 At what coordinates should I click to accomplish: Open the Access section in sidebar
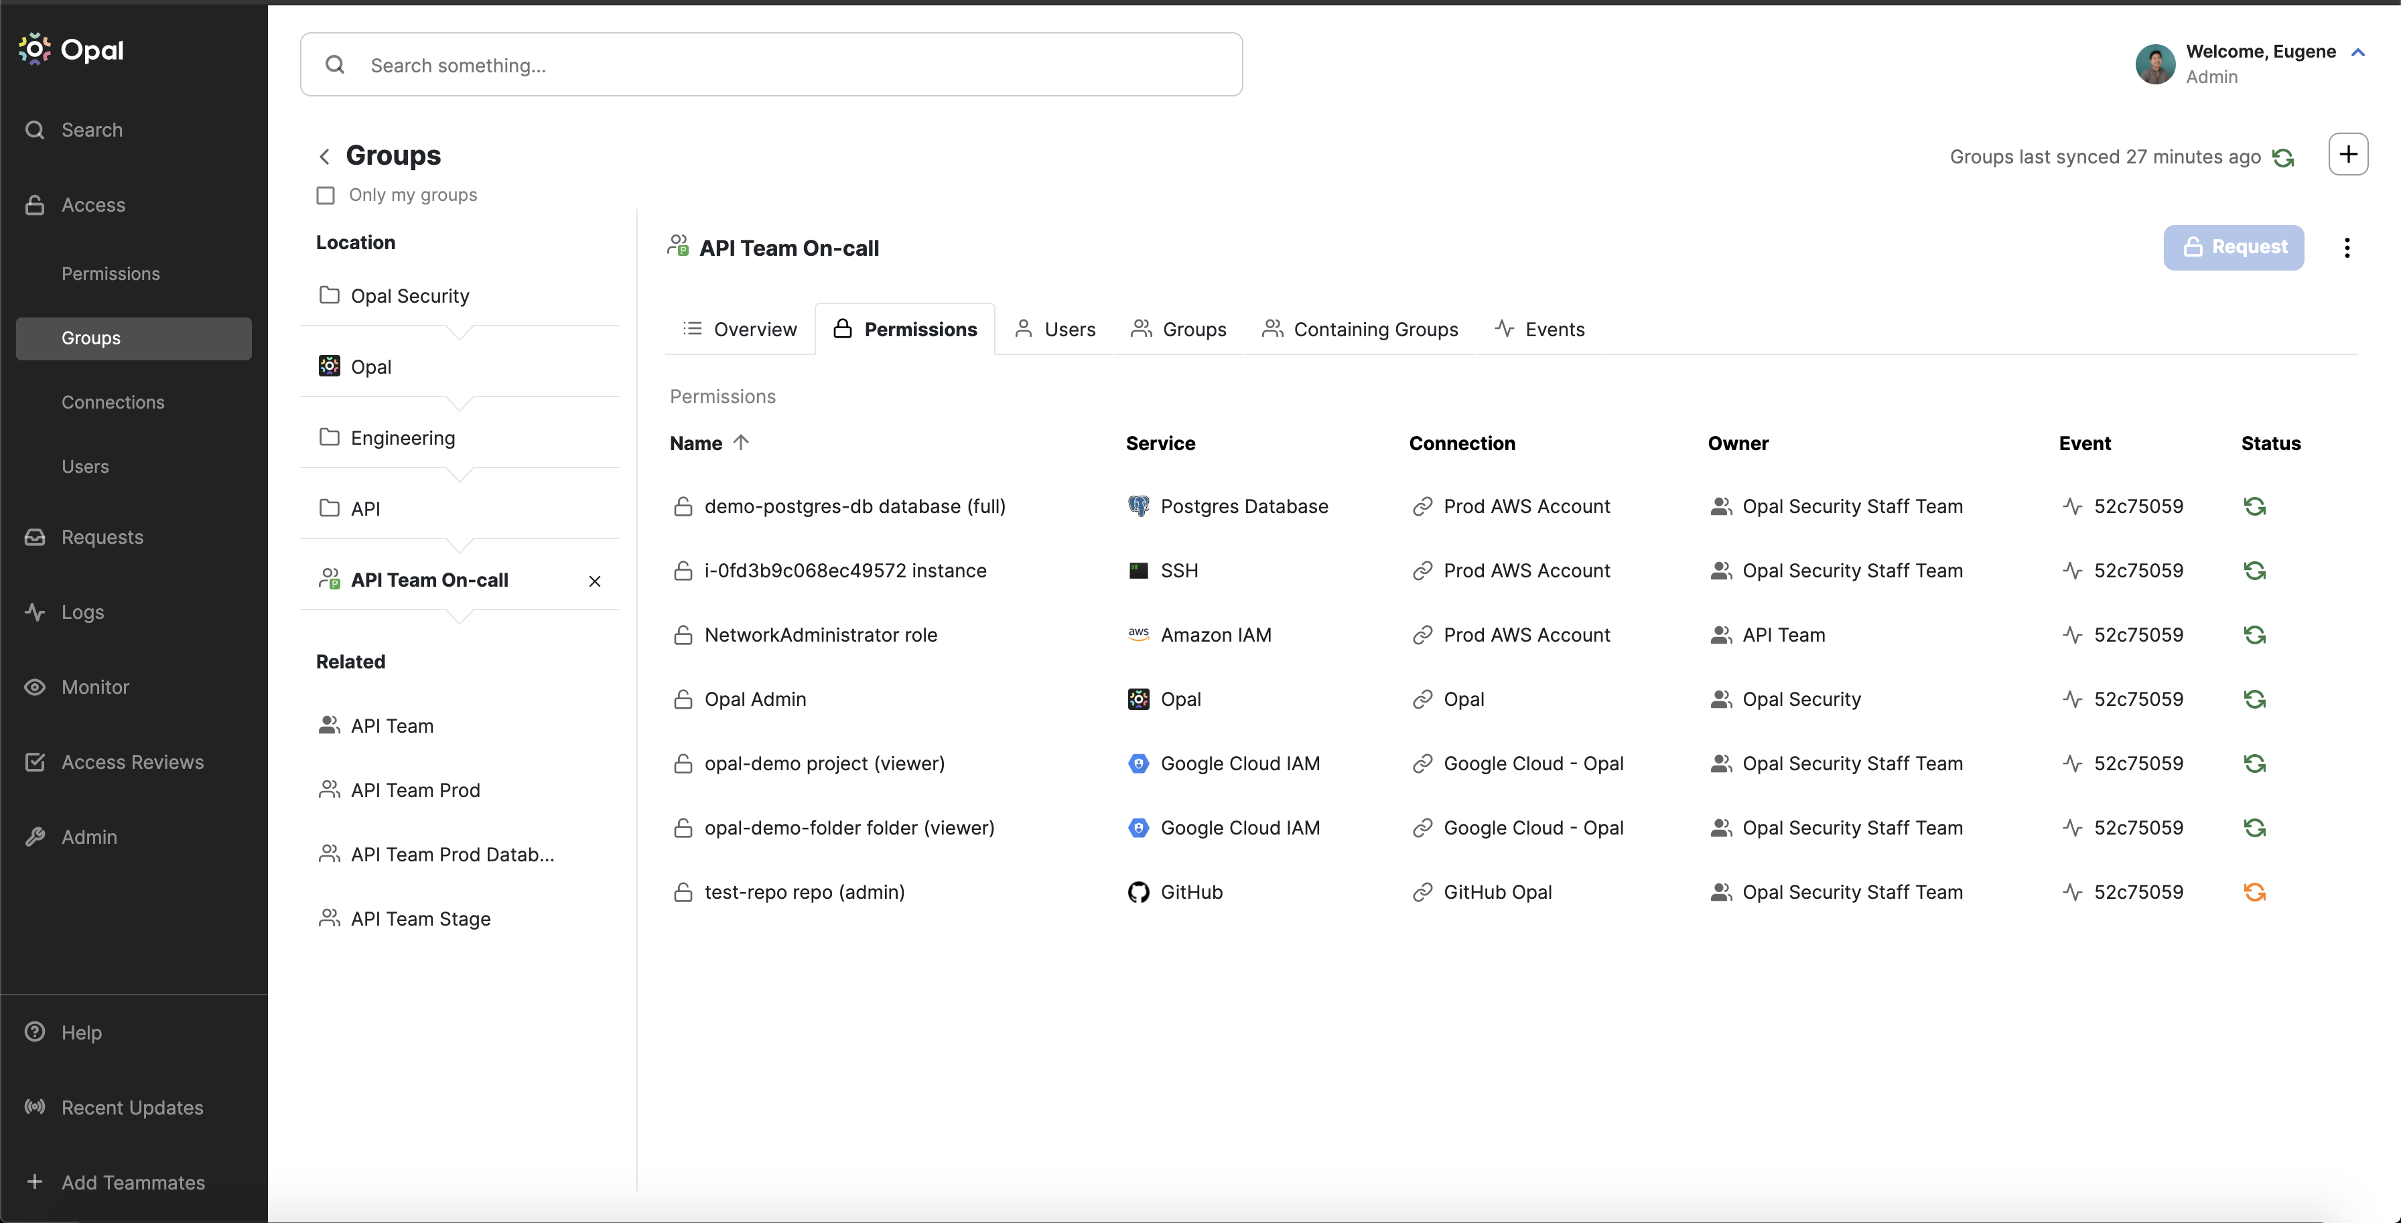(74, 205)
